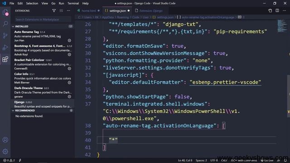This screenshot has width=290, height=163.
Task: Click the Go Live status bar button
Action: coord(267,160)
